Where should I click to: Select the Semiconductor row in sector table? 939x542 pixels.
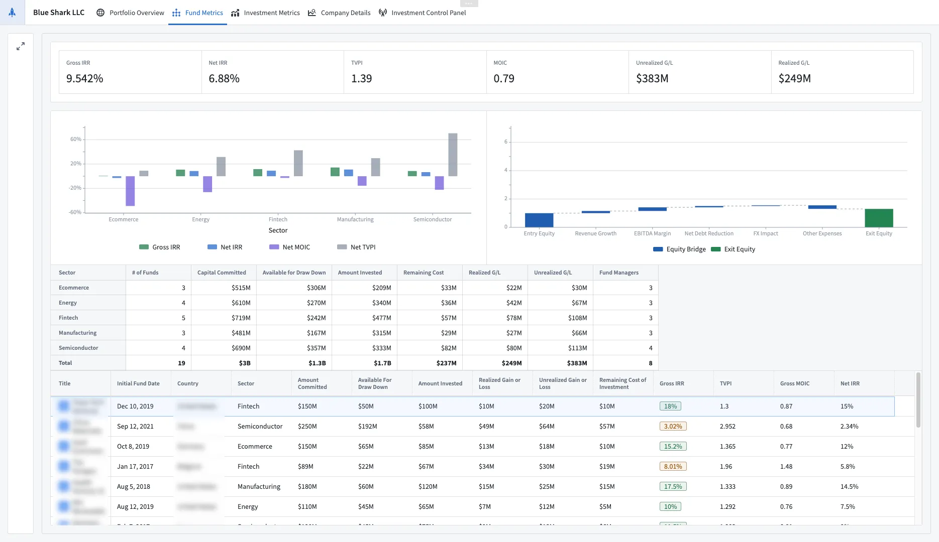(x=78, y=348)
